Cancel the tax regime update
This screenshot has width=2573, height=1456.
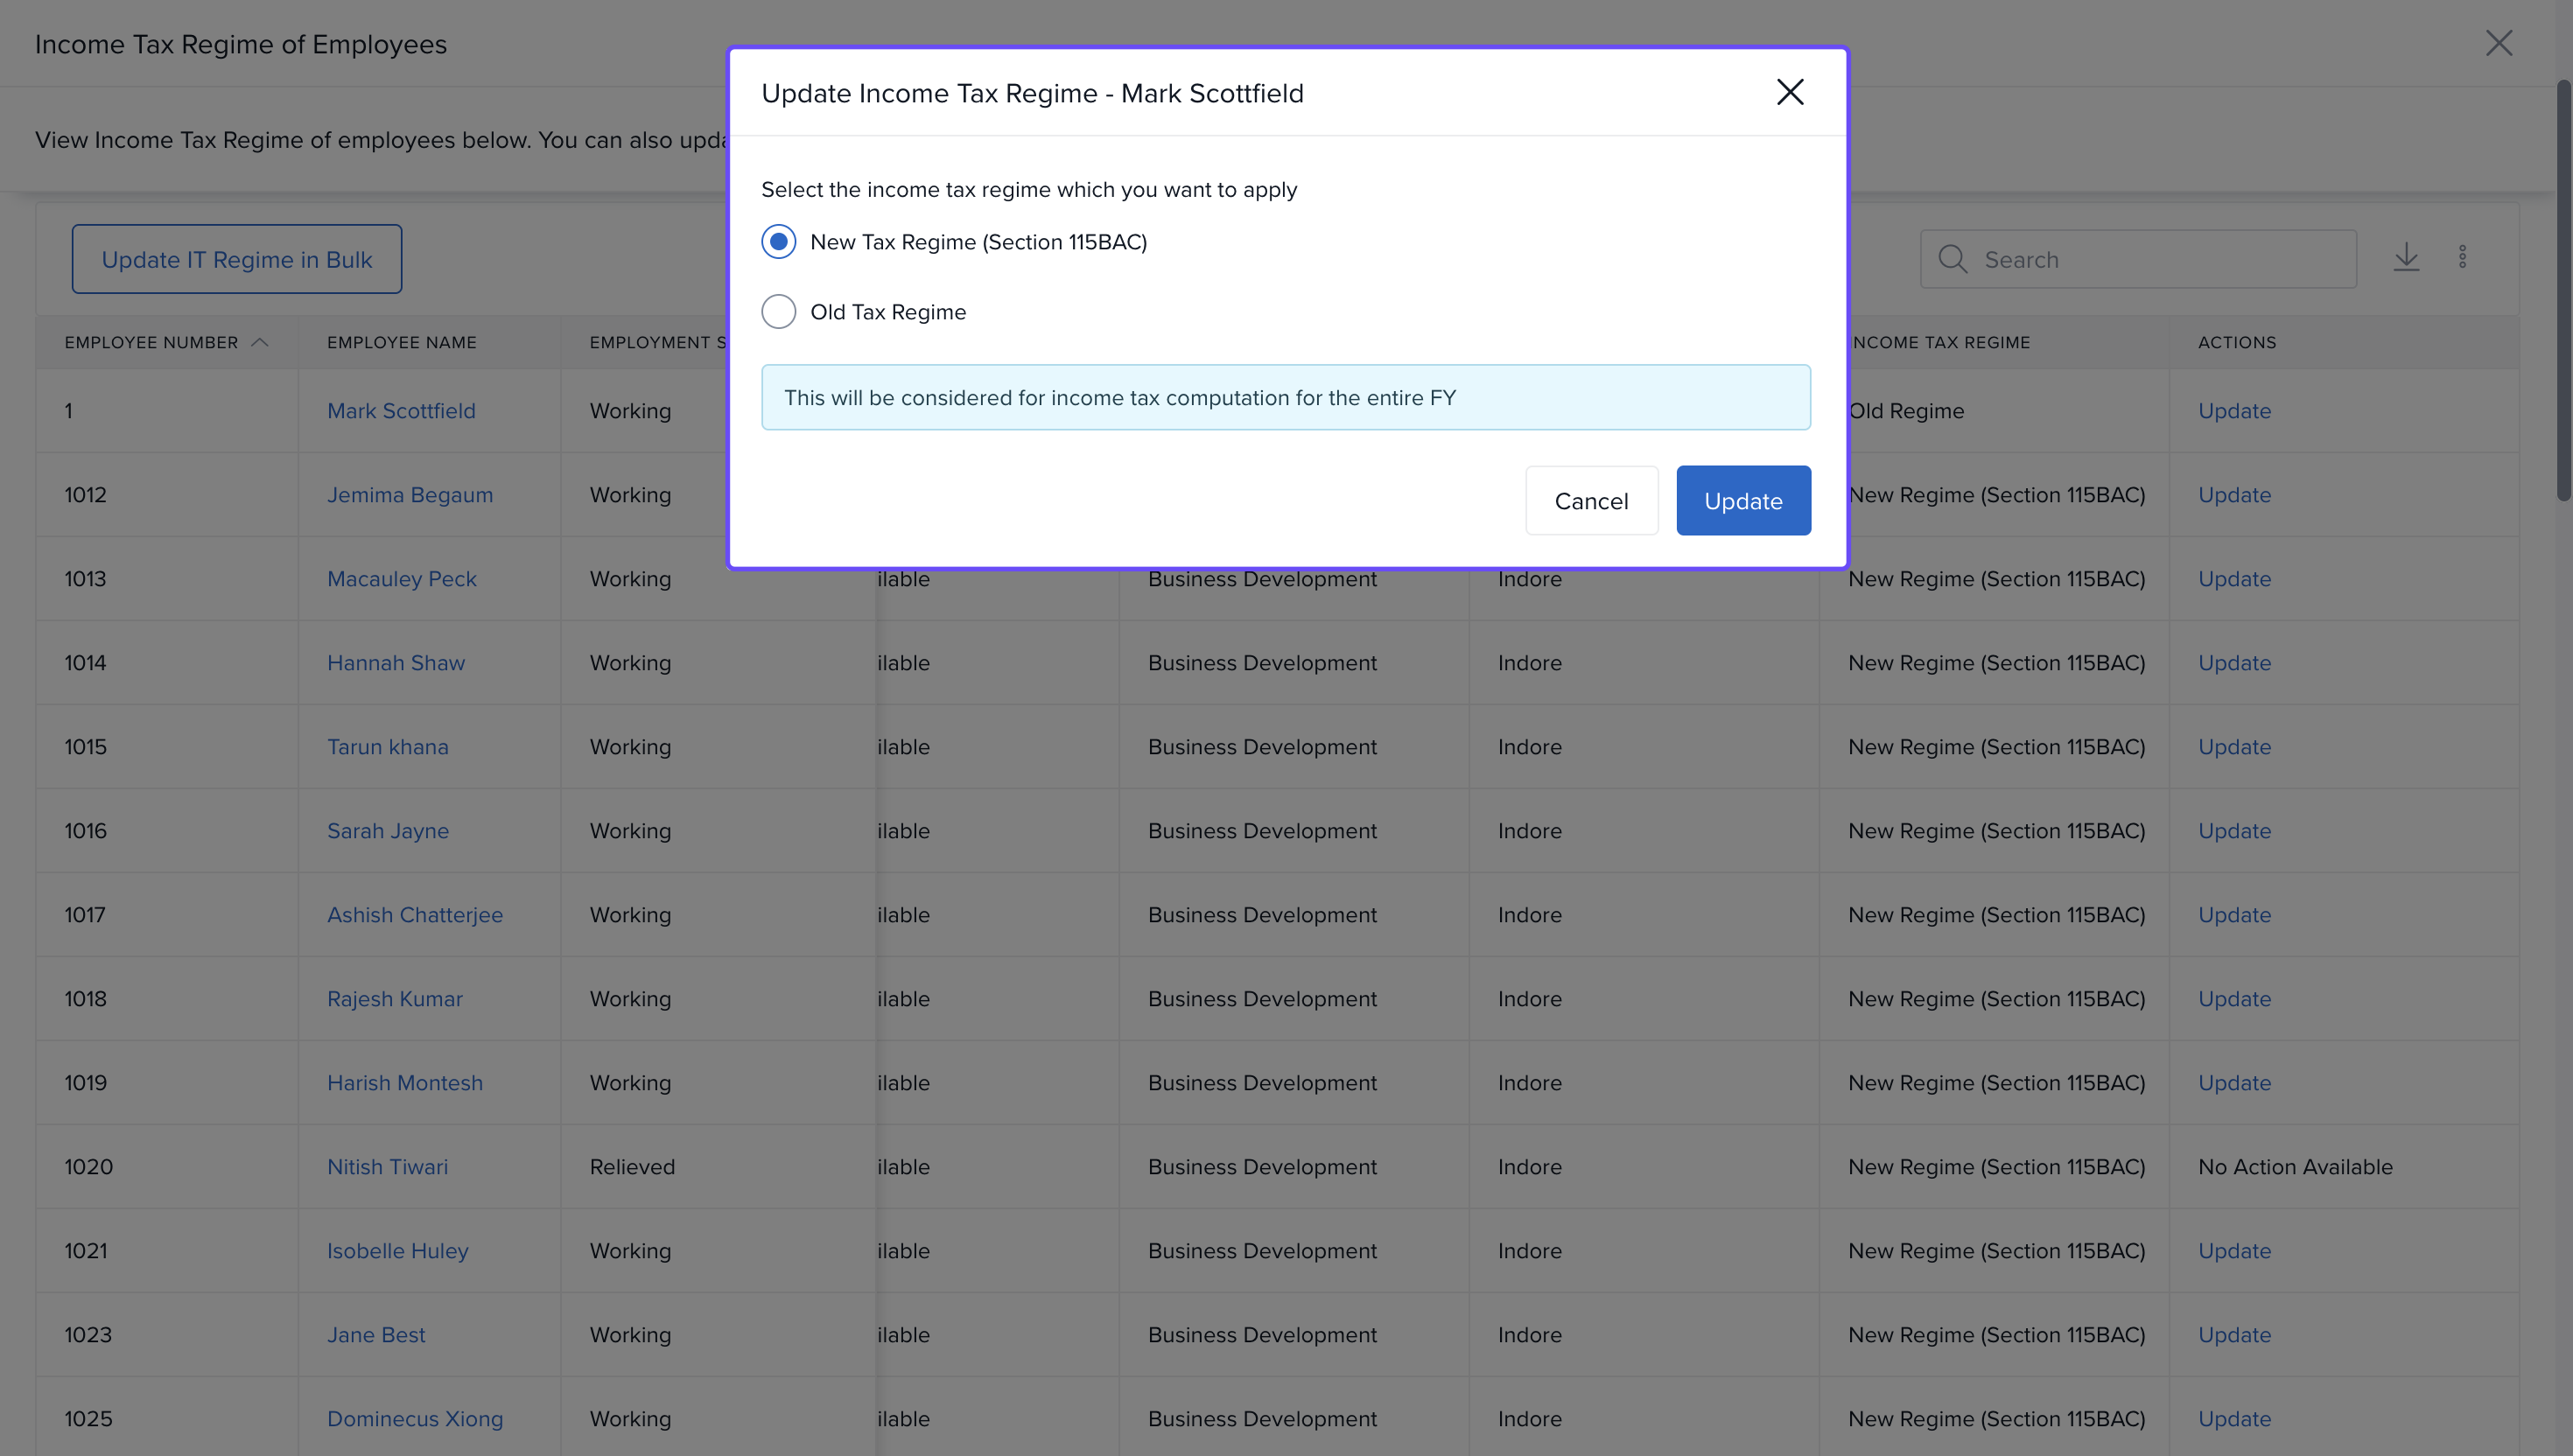[x=1591, y=500]
